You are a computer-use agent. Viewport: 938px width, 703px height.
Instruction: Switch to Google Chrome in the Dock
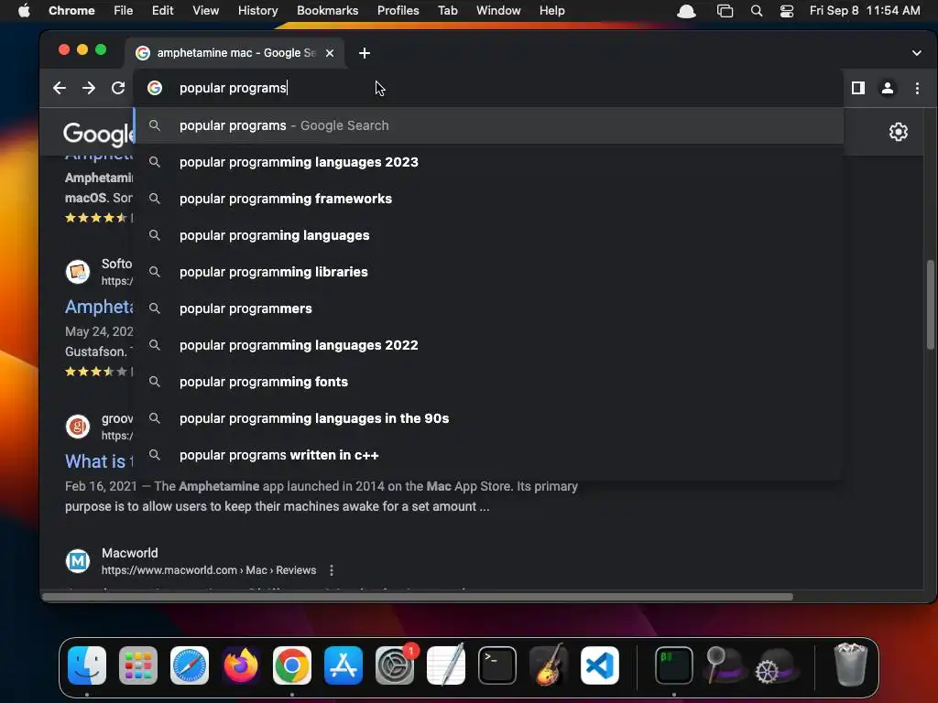tap(292, 665)
